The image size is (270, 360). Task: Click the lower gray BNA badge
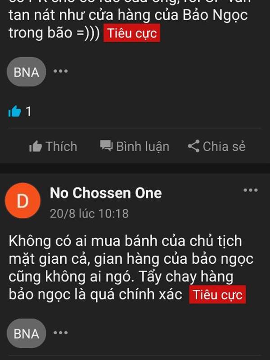click(x=27, y=333)
